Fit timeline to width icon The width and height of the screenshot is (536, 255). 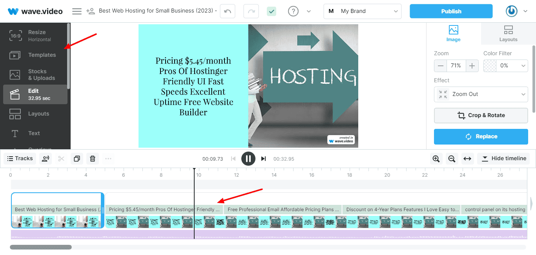(x=467, y=159)
